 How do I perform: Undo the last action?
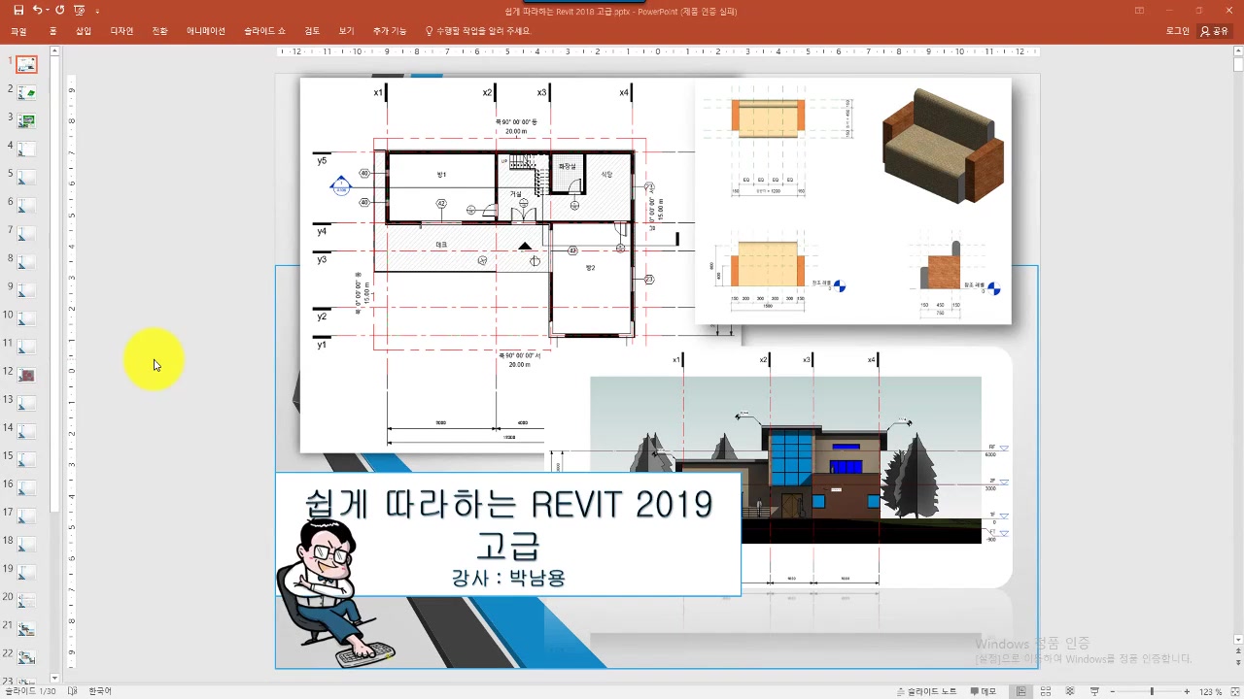(38, 10)
